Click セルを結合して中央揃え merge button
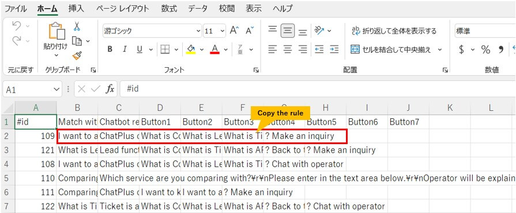516x213 pixels. [391, 49]
